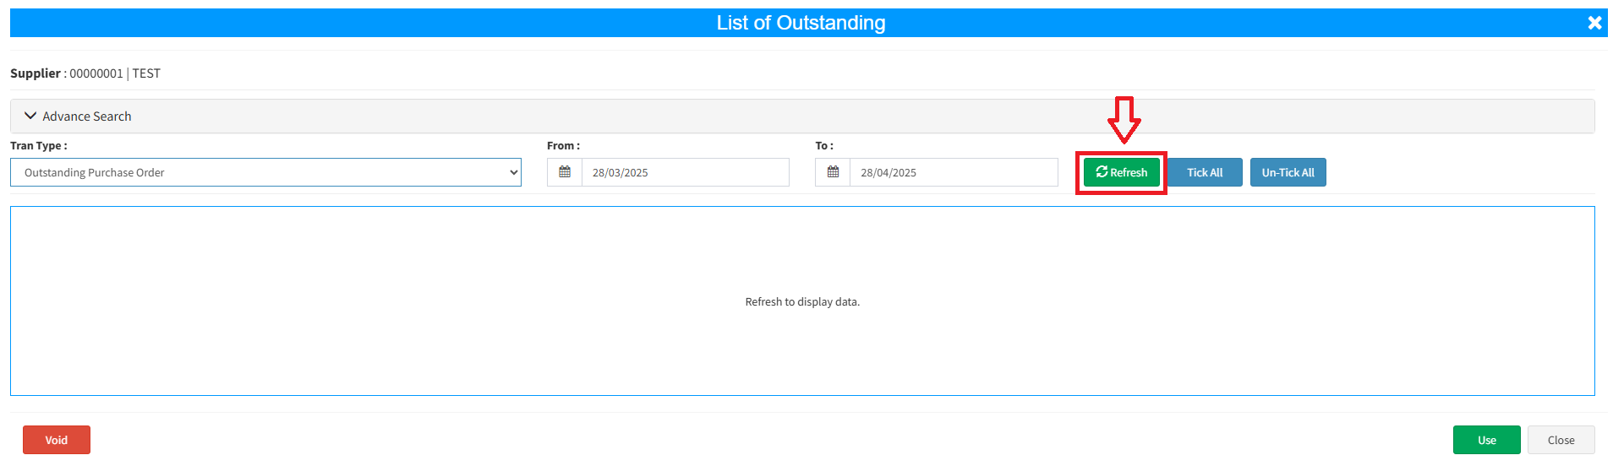The image size is (1613, 466).
Task: Open the To date calendar icon
Action: pos(833,172)
